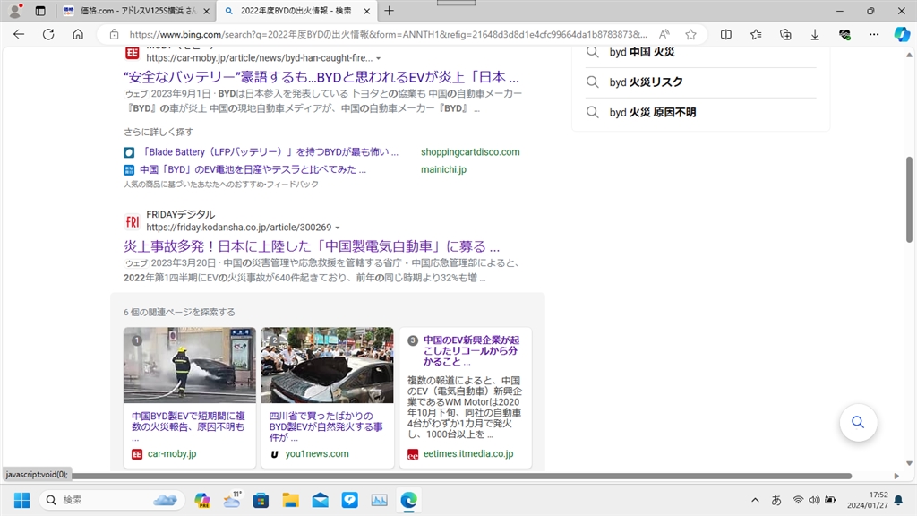Open the Windows Start menu
This screenshot has height=516, width=917.
pos(22,500)
